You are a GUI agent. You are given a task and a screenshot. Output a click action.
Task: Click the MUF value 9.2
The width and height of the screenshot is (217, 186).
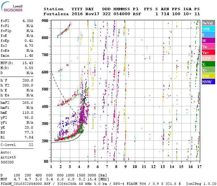pos(82,179)
